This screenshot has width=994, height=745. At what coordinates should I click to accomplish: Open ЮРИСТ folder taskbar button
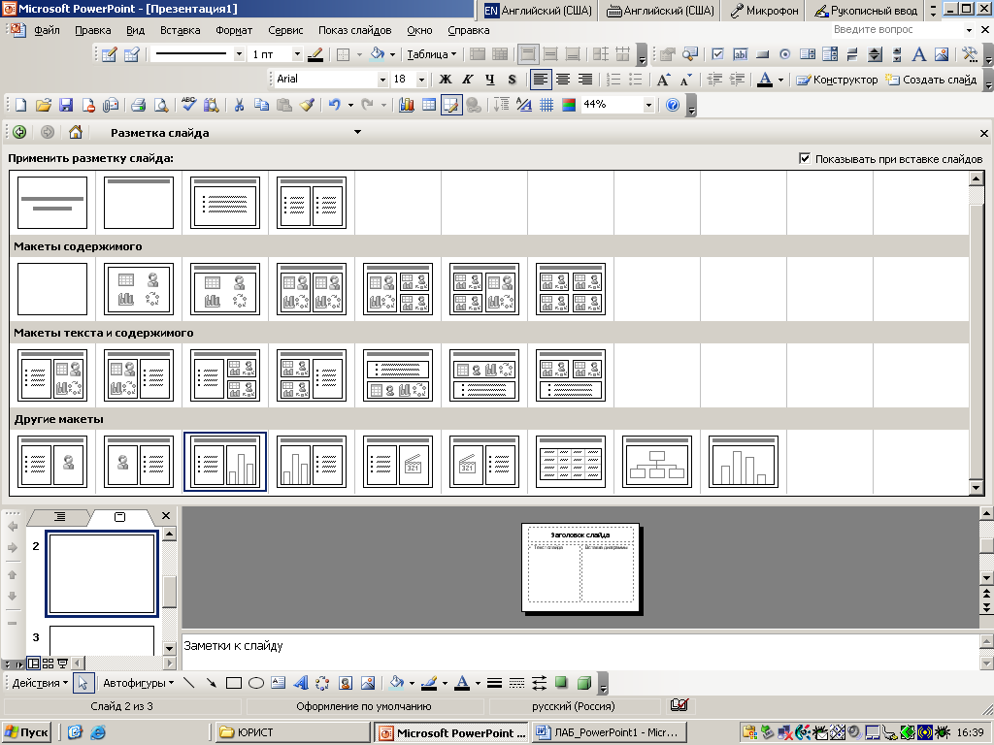point(292,732)
